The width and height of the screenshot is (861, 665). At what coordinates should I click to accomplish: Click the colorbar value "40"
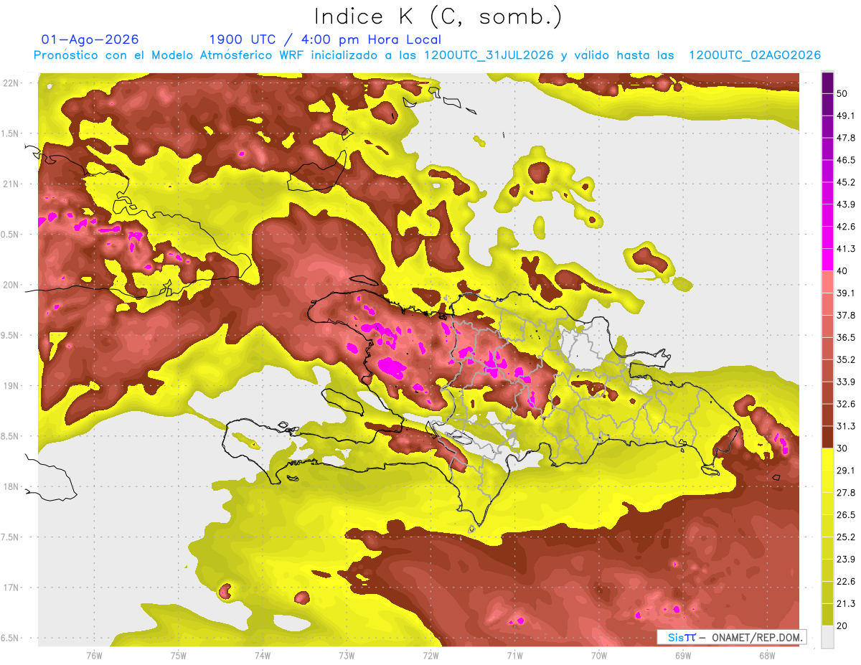843,271
